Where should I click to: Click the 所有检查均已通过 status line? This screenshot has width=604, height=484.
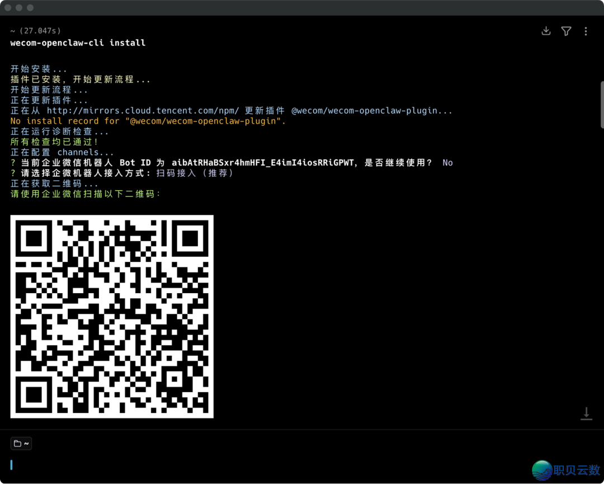click(x=55, y=142)
